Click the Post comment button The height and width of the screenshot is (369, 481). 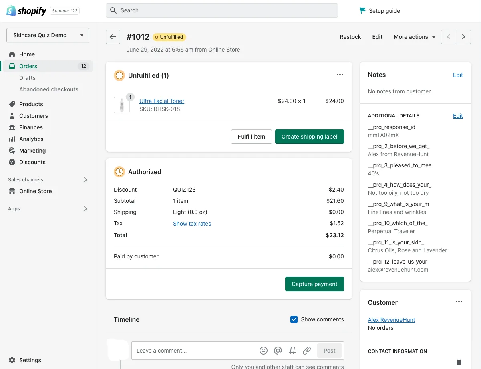[330, 351]
